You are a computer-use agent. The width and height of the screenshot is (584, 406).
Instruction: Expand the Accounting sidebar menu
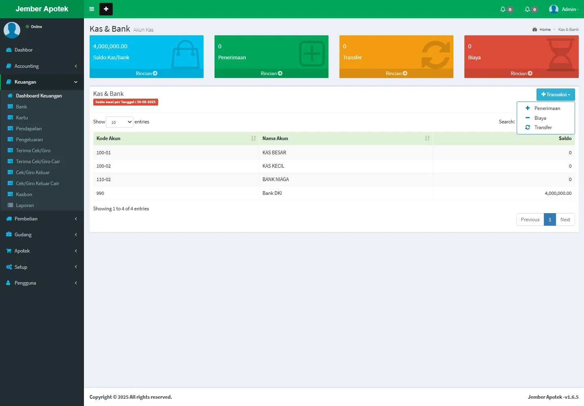point(42,66)
